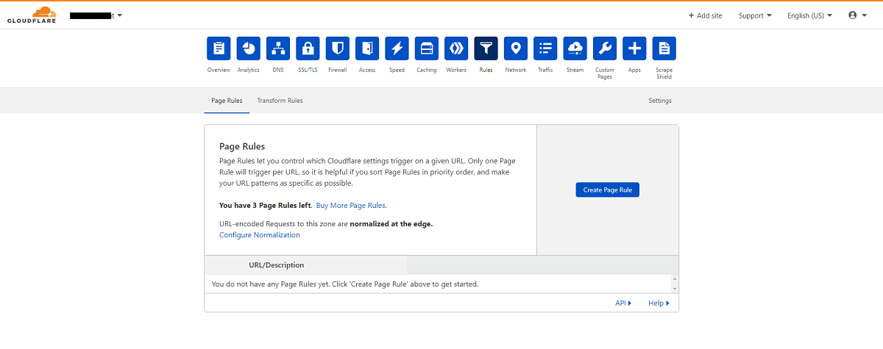Open the Configure Normalization link
This screenshot has width=883, height=349.
(x=260, y=235)
